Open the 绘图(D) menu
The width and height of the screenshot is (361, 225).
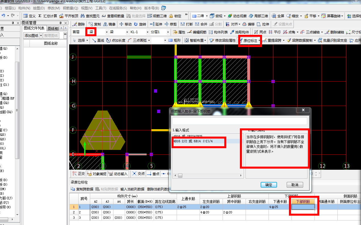39,8
